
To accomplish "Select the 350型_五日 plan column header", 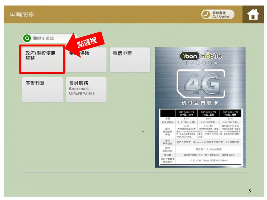I will pos(208,113).
